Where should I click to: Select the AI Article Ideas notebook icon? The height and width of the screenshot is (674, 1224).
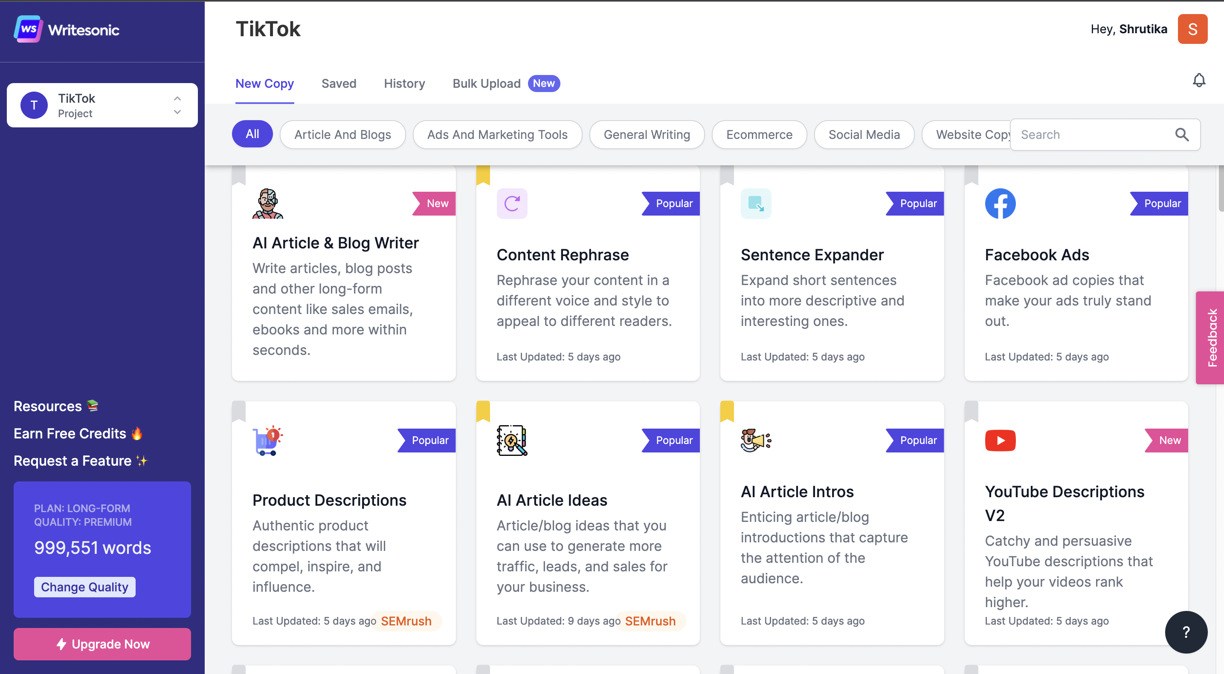512,441
